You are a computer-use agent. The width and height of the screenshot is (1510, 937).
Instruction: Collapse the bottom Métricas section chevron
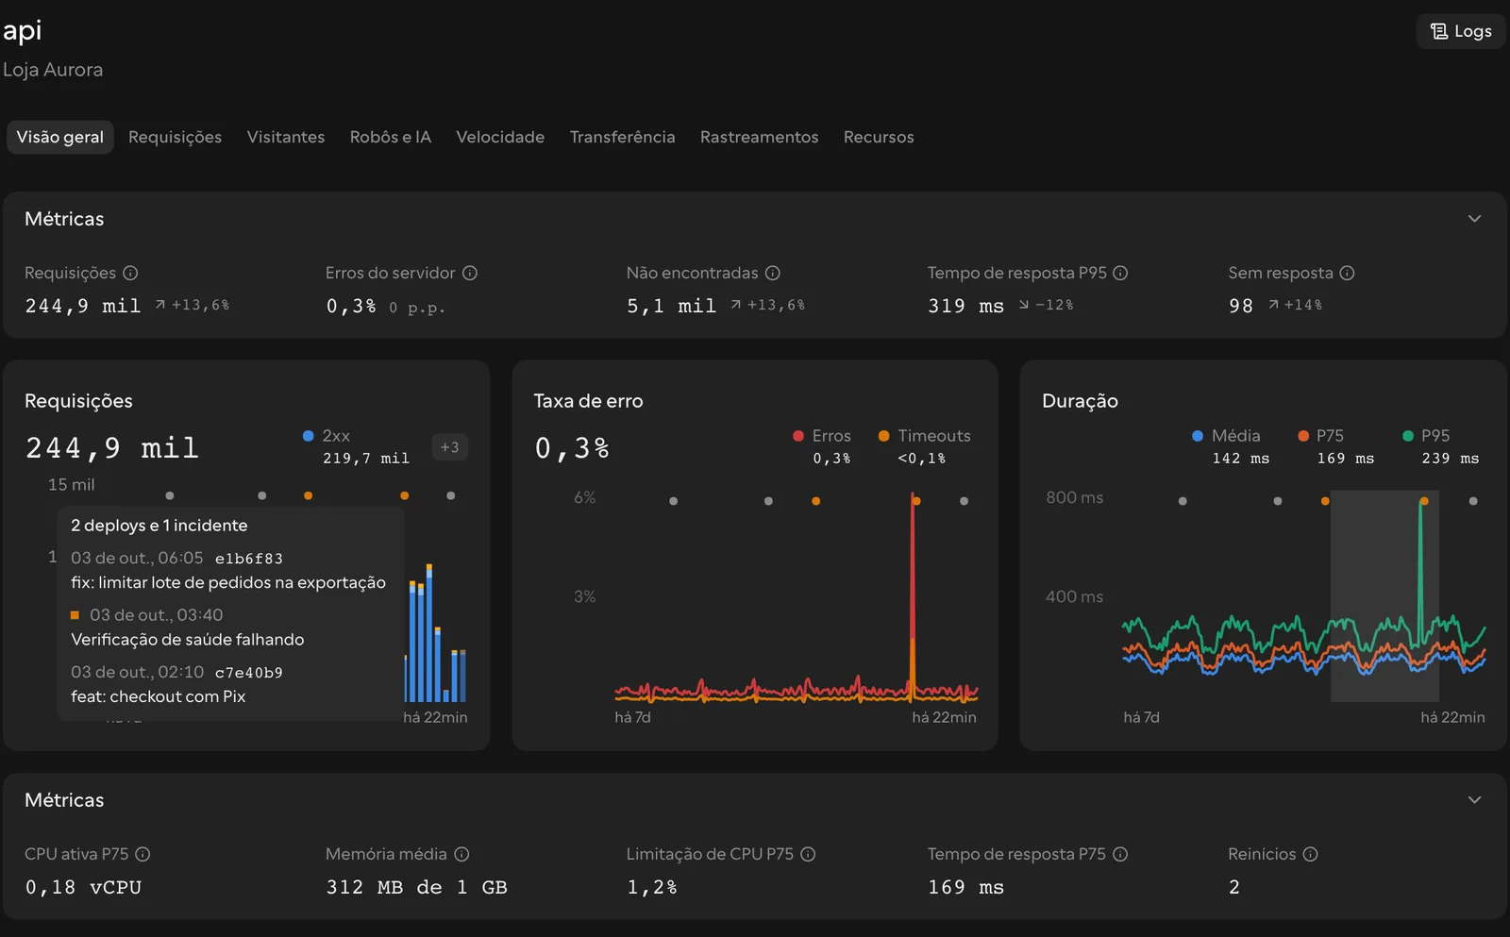[x=1474, y=800]
